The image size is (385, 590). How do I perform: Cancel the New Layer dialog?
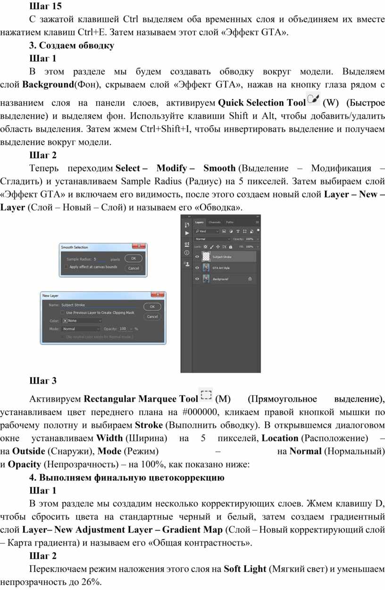(152, 316)
